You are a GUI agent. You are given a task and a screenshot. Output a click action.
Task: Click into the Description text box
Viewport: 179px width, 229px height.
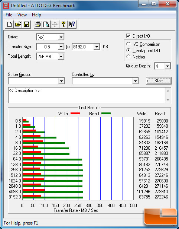[x=87, y=95]
